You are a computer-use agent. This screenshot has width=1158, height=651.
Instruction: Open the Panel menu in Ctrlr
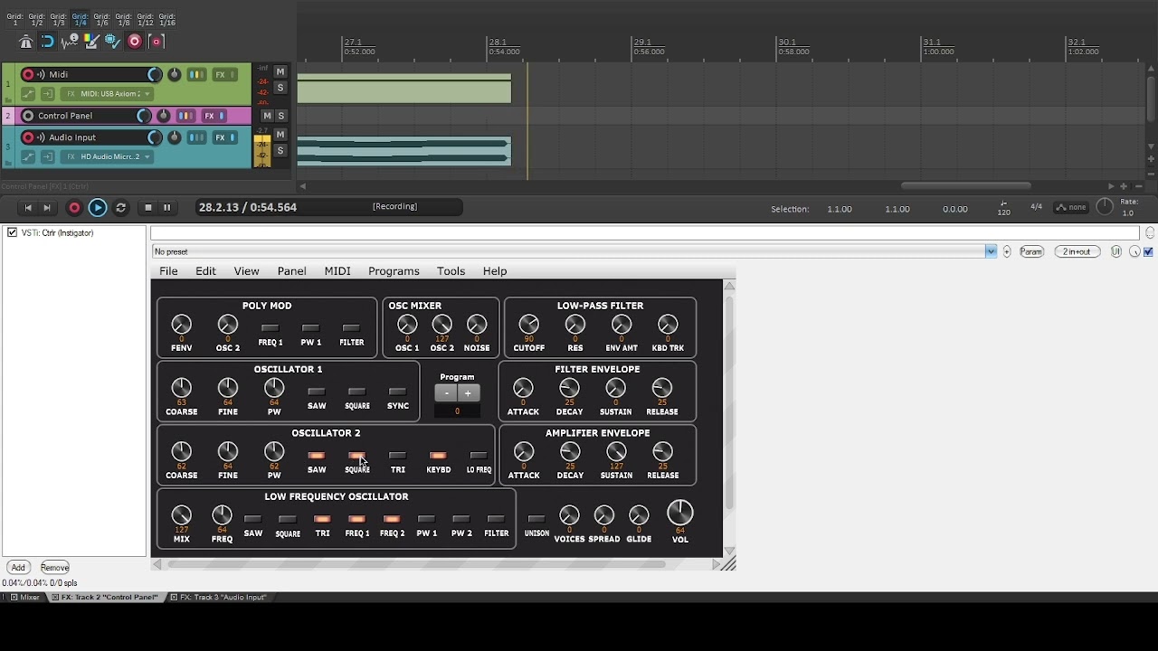291,271
